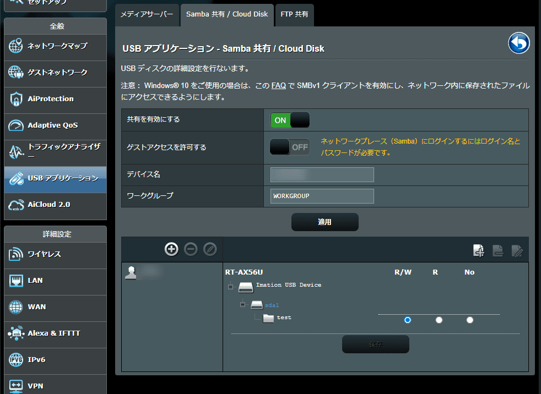The width and height of the screenshot is (541, 394).
Task: Open ワイヤレス settings
Action: pyautogui.click(x=55, y=255)
